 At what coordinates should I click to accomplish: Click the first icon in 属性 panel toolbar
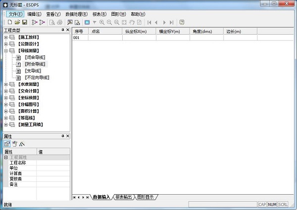(7, 144)
